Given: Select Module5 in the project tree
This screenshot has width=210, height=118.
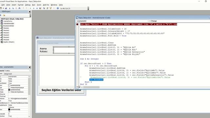Looking at the screenshot, I should tap(6, 37).
